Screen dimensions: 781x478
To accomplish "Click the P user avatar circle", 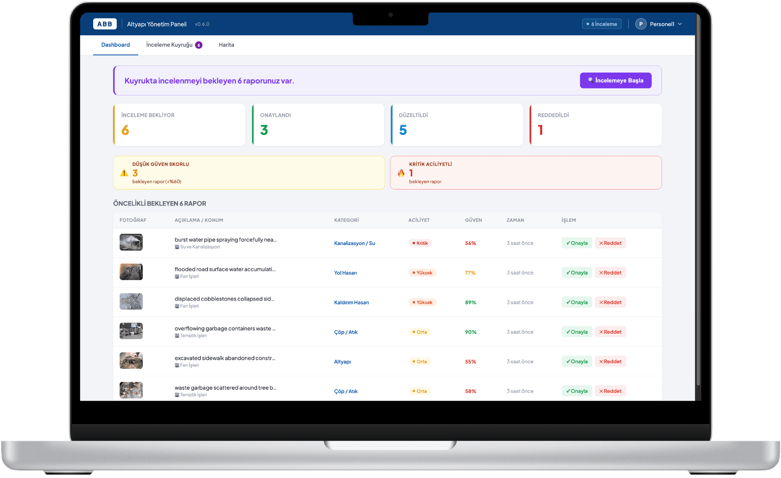I will (641, 24).
